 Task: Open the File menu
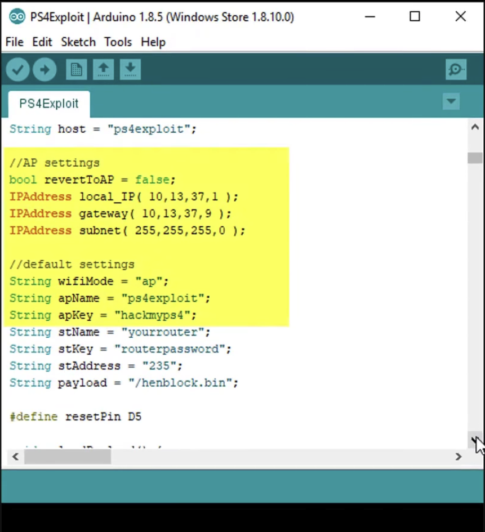point(15,42)
